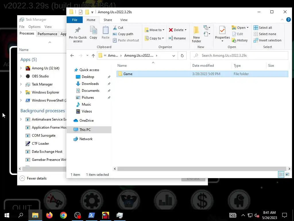Viewport: 294px width, 221px height.
Task: Open recent locations dropdown arrow
Action: click(87, 56)
